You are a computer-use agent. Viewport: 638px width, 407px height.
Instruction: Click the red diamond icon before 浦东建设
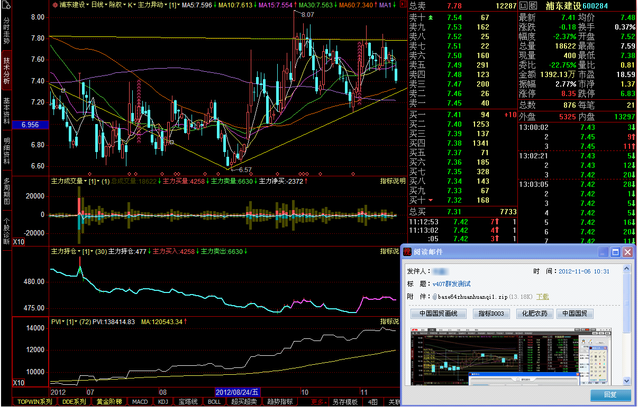coord(54,5)
